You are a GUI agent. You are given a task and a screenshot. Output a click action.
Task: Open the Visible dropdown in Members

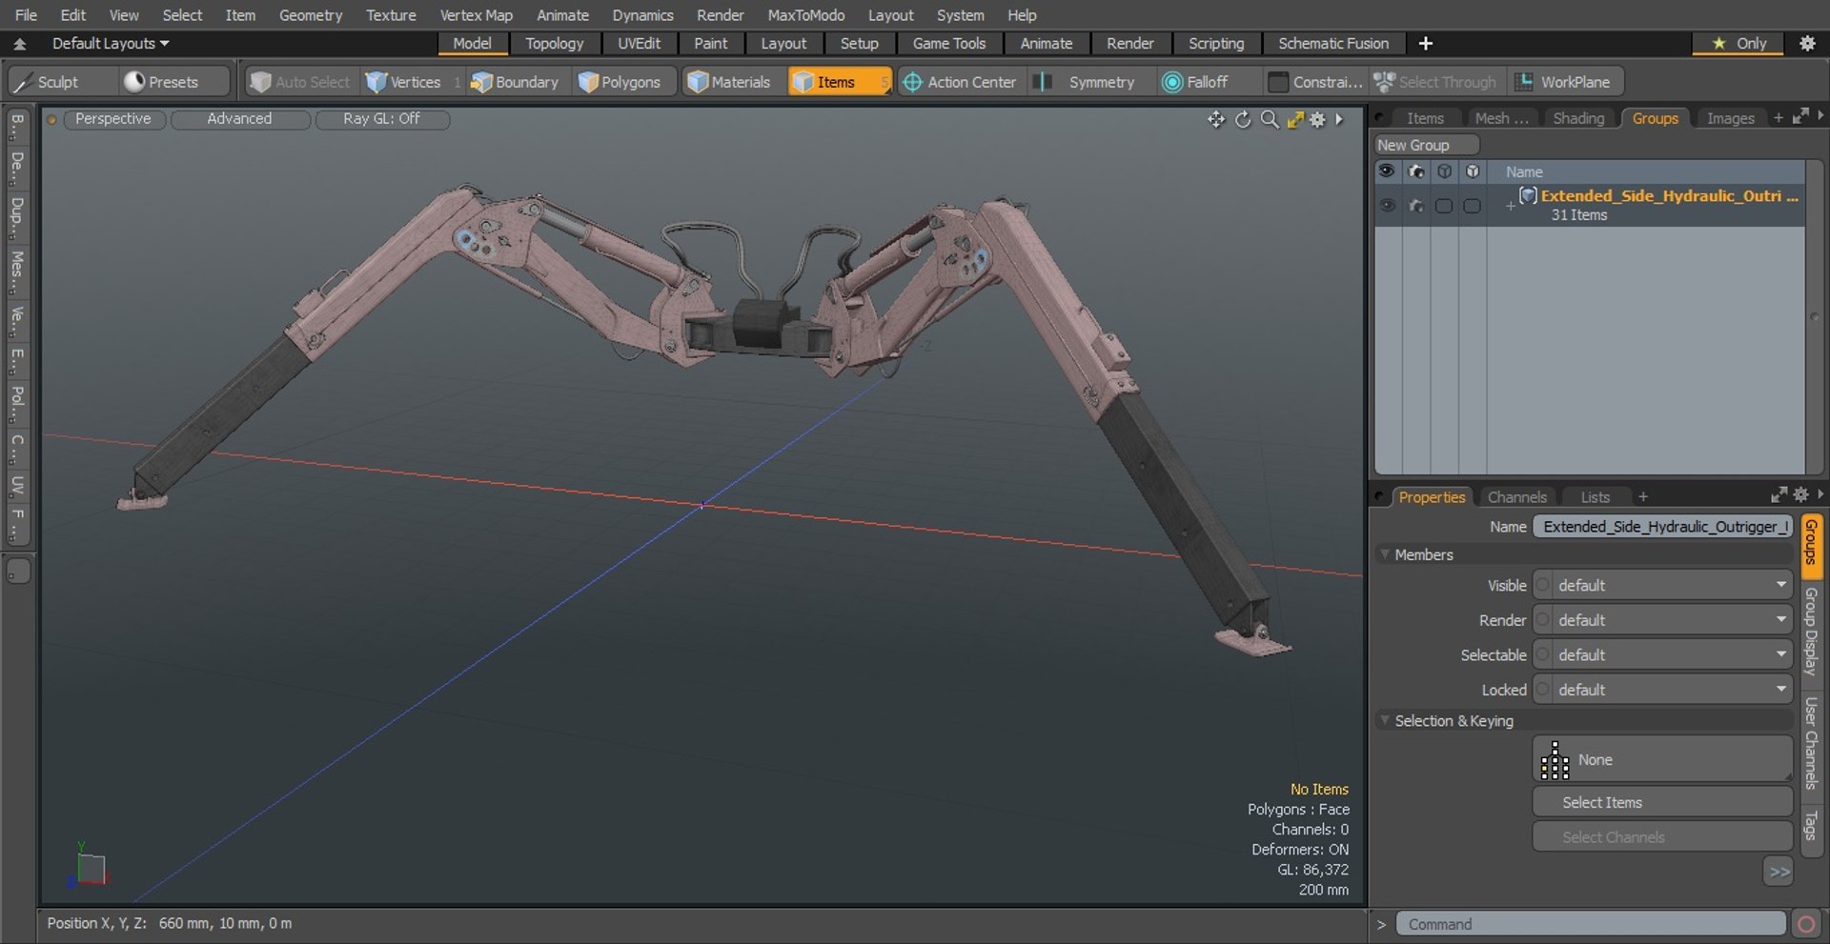(1670, 586)
